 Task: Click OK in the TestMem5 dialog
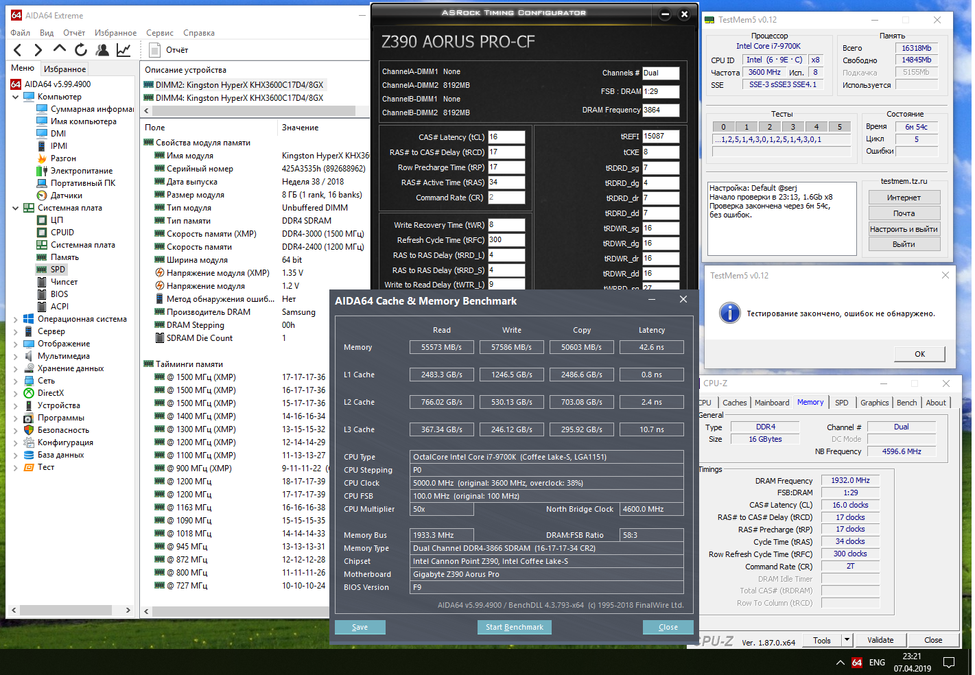919,354
